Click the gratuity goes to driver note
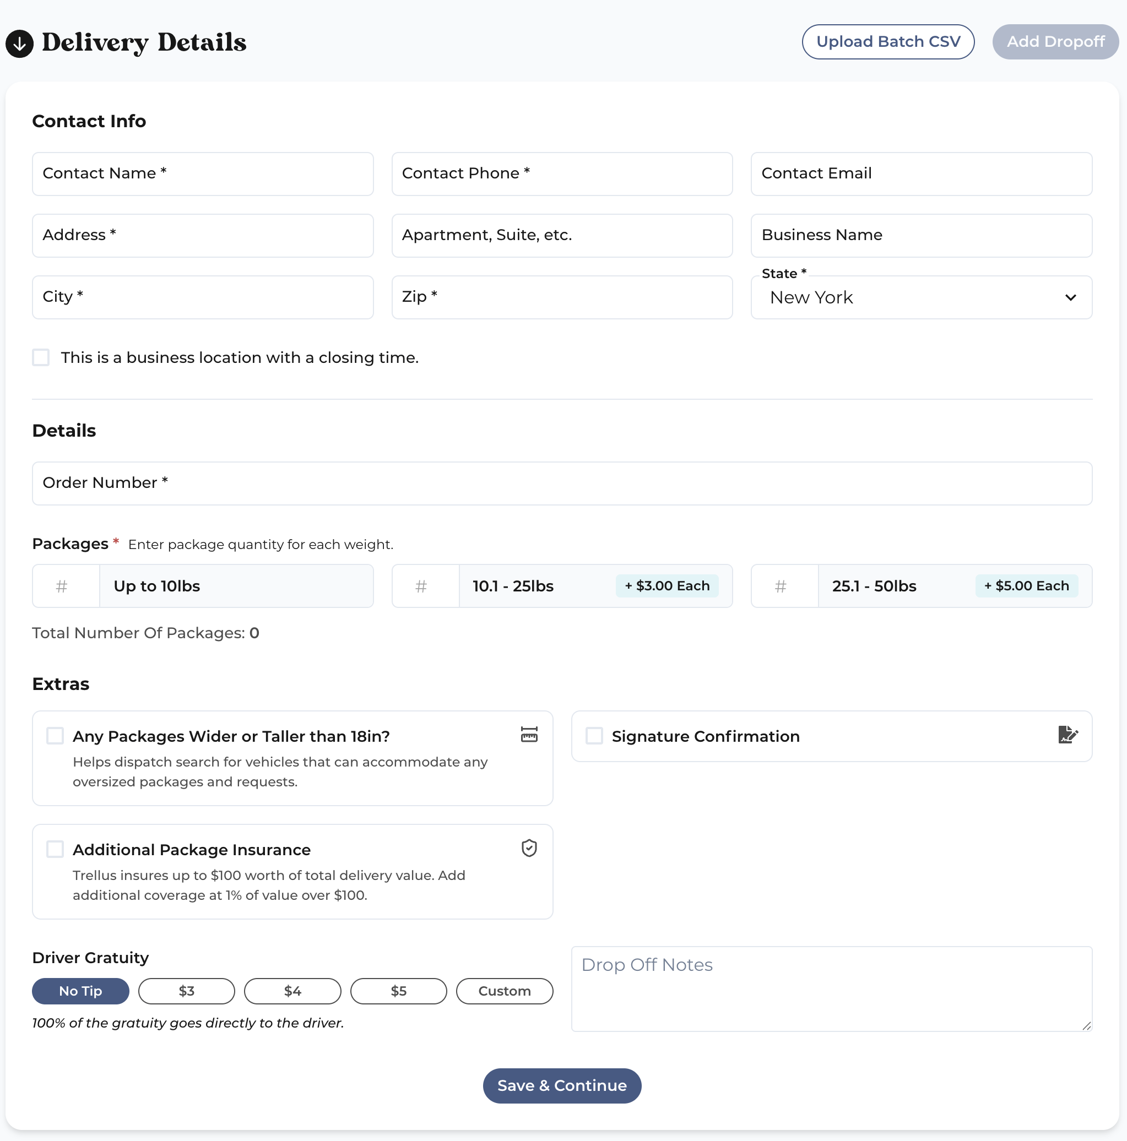Viewport: 1127px width, 1141px height. (x=188, y=1023)
